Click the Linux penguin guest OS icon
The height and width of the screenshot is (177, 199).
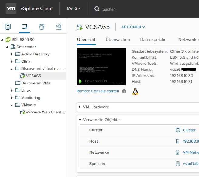pos(135,91)
